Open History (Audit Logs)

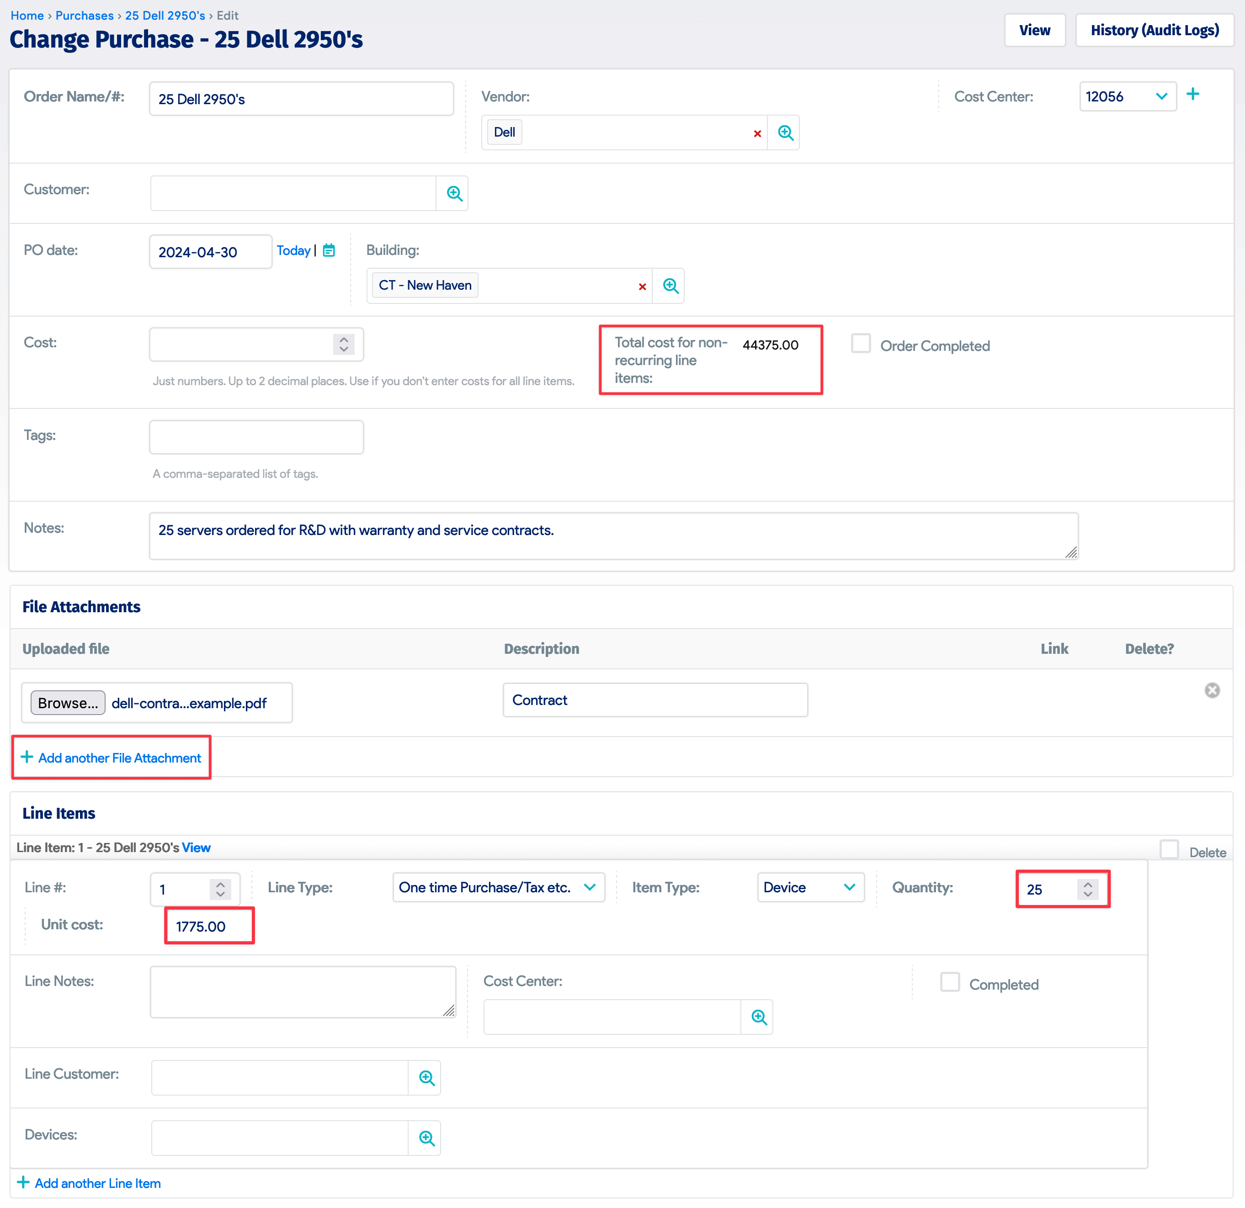(x=1154, y=31)
